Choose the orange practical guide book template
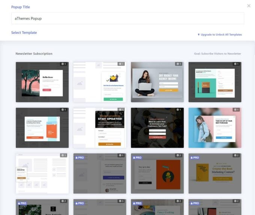The height and width of the screenshot is (215, 255). (42, 128)
